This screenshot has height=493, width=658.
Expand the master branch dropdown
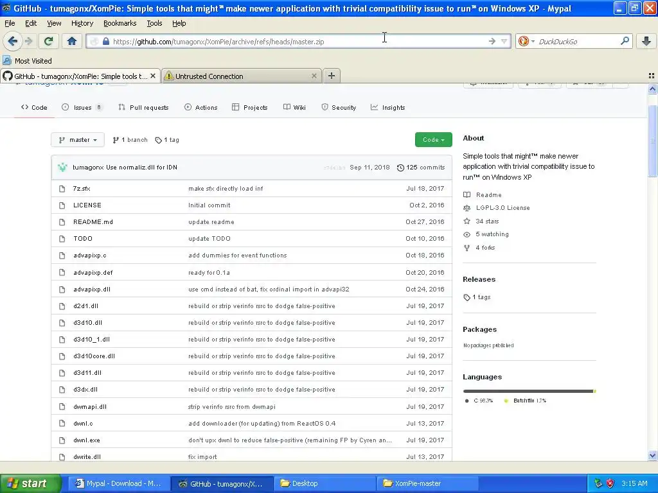(78, 139)
